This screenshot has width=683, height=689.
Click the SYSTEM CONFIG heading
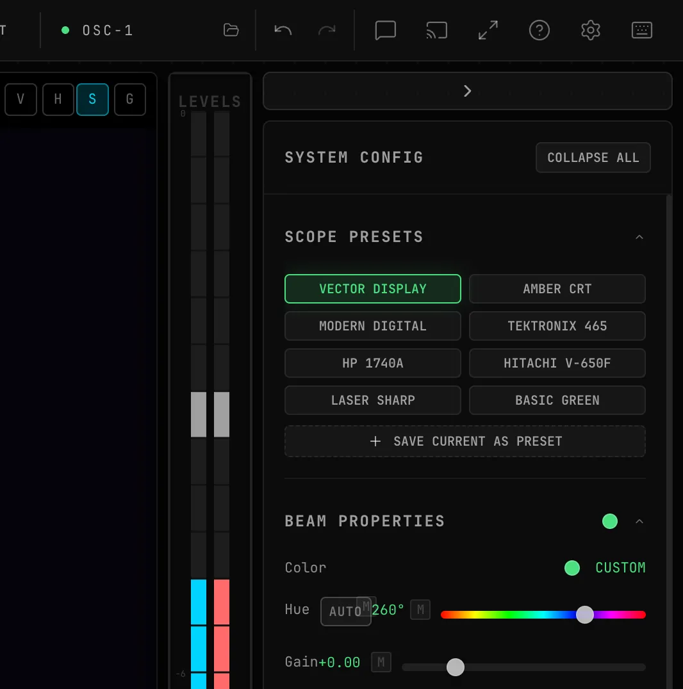coord(354,158)
